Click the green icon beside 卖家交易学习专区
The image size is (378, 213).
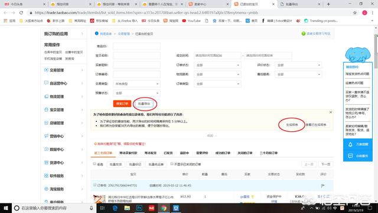click(x=303, y=34)
